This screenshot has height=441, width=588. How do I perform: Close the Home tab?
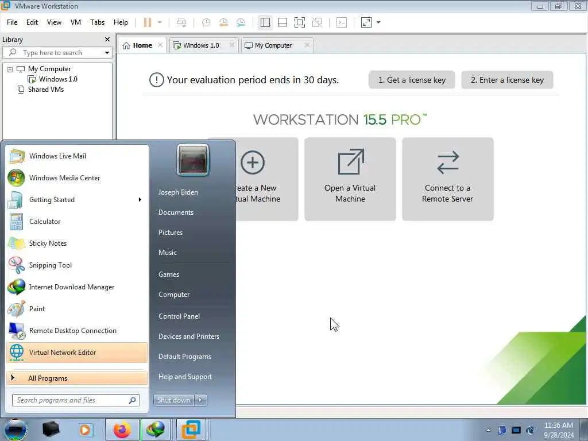point(160,45)
